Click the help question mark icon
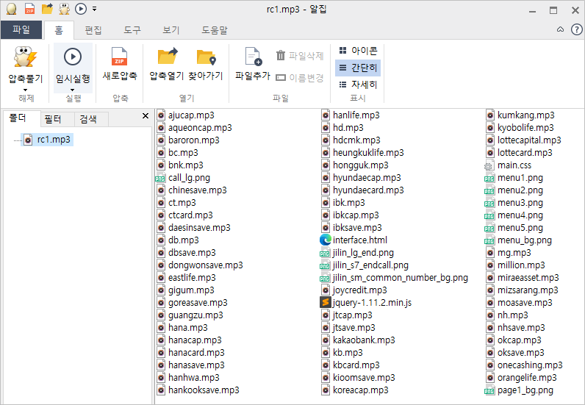585x405 pixels. point(577,29)
